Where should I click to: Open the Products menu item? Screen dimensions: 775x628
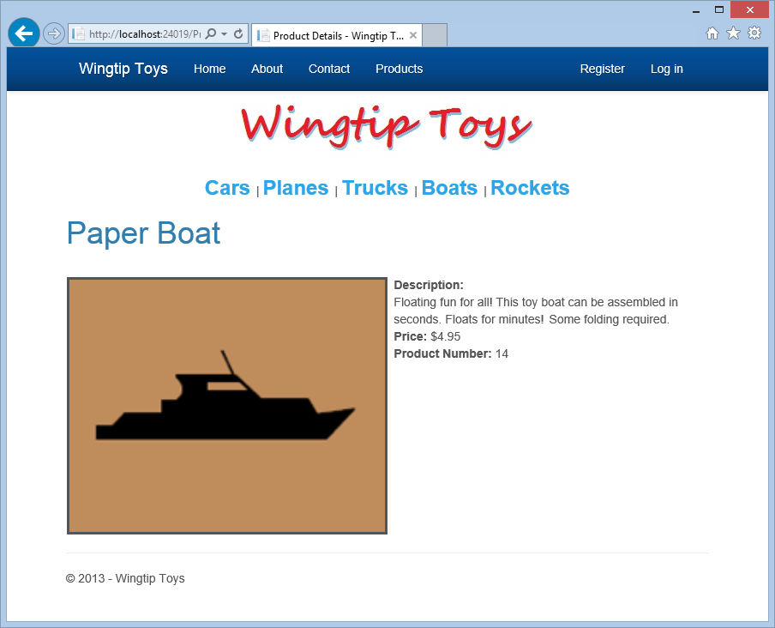click(399, 69)
